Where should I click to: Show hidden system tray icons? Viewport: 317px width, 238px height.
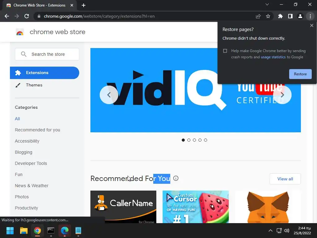pos(270,231)
